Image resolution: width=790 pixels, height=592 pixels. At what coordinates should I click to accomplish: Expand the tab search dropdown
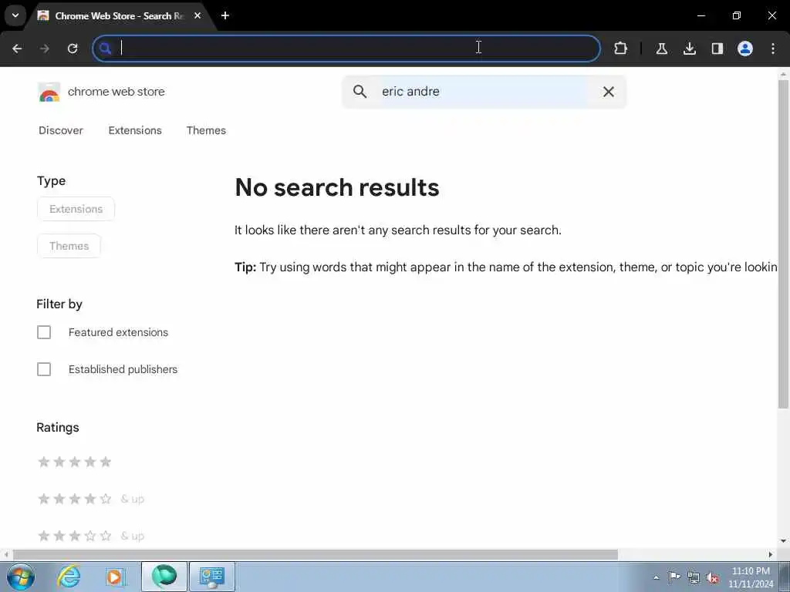click(15, 15)
